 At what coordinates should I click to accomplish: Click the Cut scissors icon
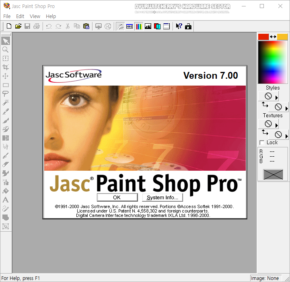tap(68, 26)
